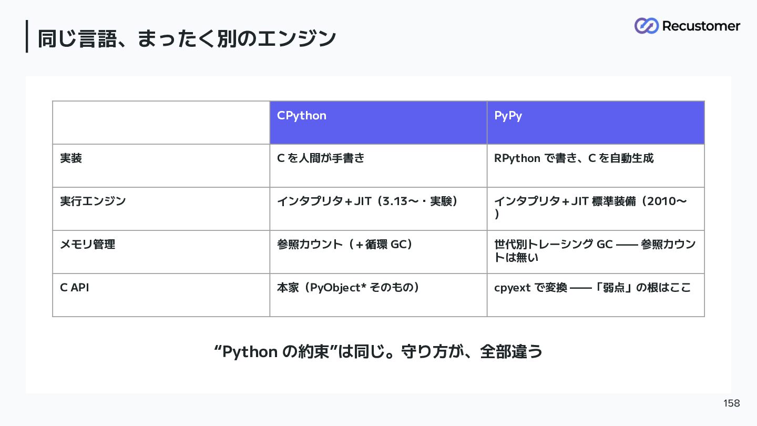
Task: Click the CPython column header
Action: [378, 123]
